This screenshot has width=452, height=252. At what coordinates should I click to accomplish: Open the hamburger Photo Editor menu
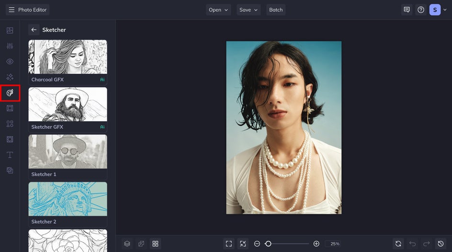[11, 10]
